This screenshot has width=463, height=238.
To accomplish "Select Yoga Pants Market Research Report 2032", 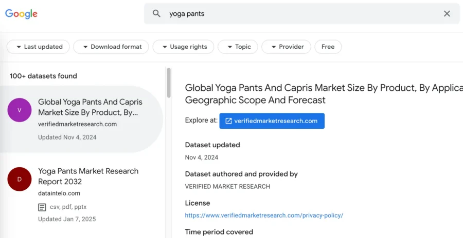I will 88,176.
